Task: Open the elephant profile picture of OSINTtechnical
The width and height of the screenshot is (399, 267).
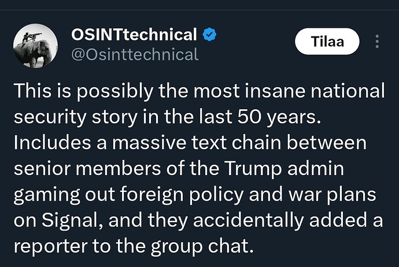Action: (x=35, y=46)
